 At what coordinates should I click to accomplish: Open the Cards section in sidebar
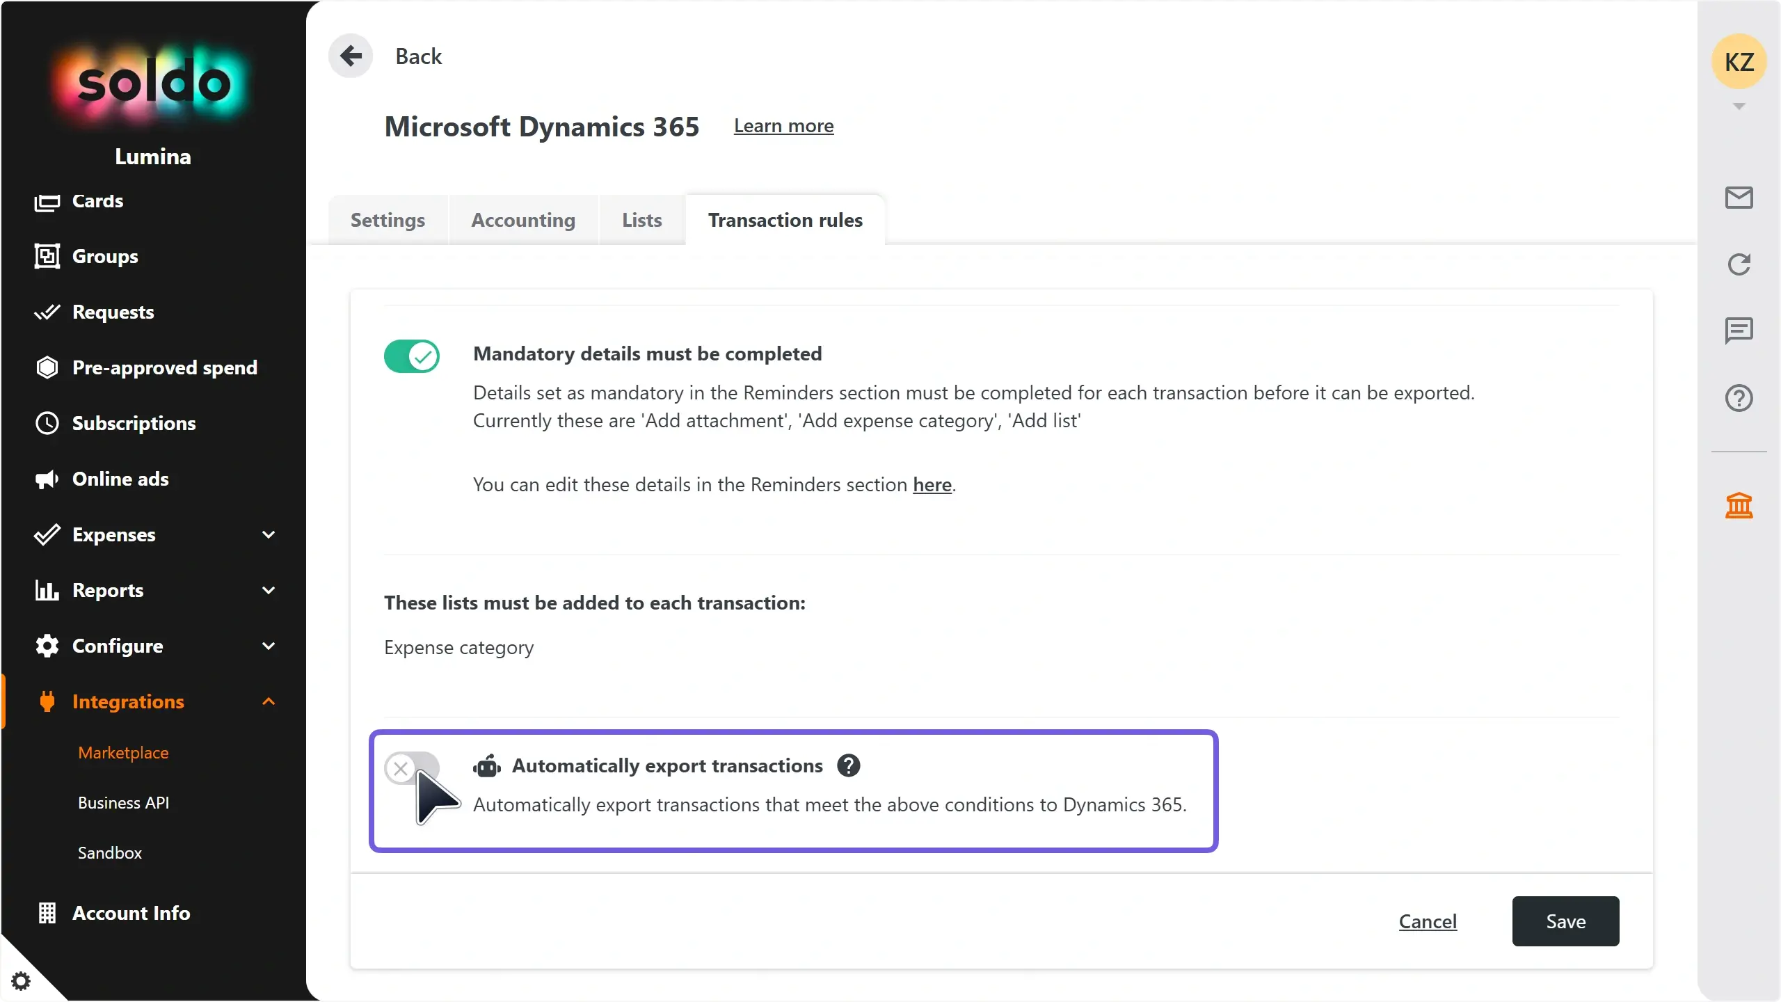[x=97, y=201]
